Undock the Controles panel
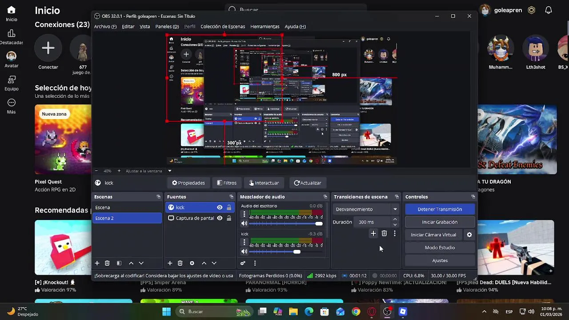 pos(473,196)
